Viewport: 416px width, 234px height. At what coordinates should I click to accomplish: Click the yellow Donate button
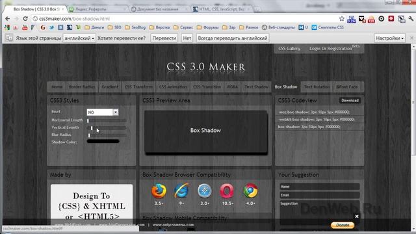tap(343, 226)
